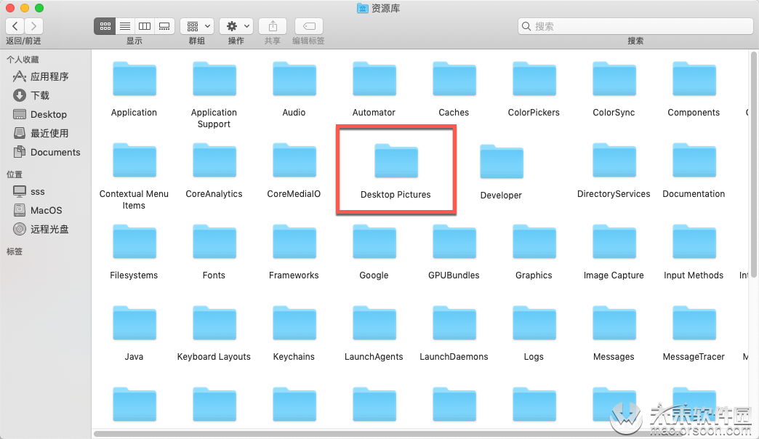Select the Audio folder
Viewport: 759px width, 439px height.
(x=294, y=78)
